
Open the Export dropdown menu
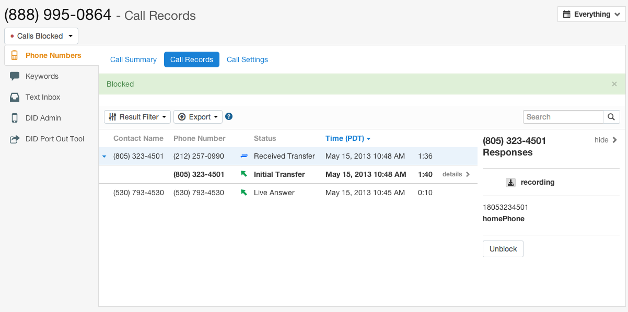(198, 117)
